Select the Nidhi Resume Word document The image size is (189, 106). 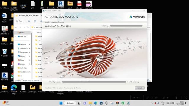pyautogui.click(x=5, y=18)
